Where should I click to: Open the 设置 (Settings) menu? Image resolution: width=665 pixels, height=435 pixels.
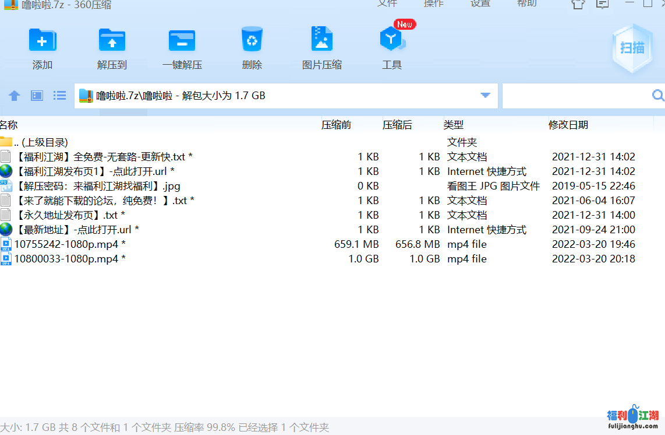pos(480,4)
